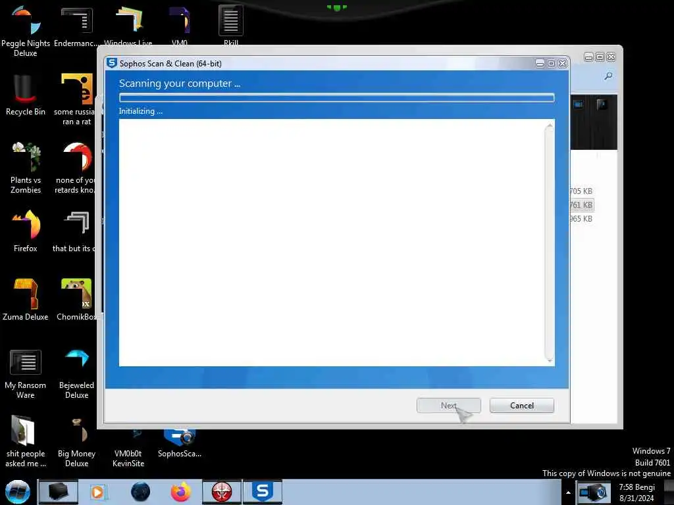674x505 pixels.
Task: Select the 'shit people asked me' folder icon
Action: 26,441
